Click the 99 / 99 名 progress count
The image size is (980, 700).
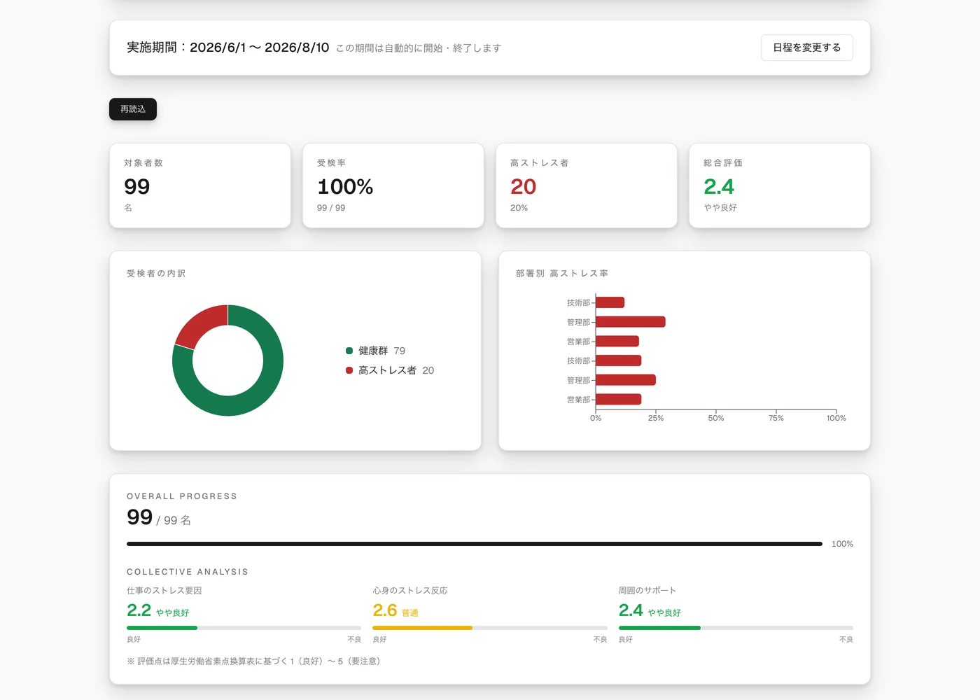coord(159,518)
